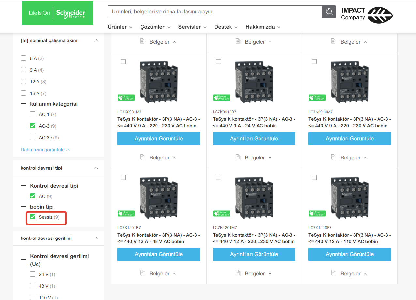Check the 16 A filter

[x=23, y=93]
